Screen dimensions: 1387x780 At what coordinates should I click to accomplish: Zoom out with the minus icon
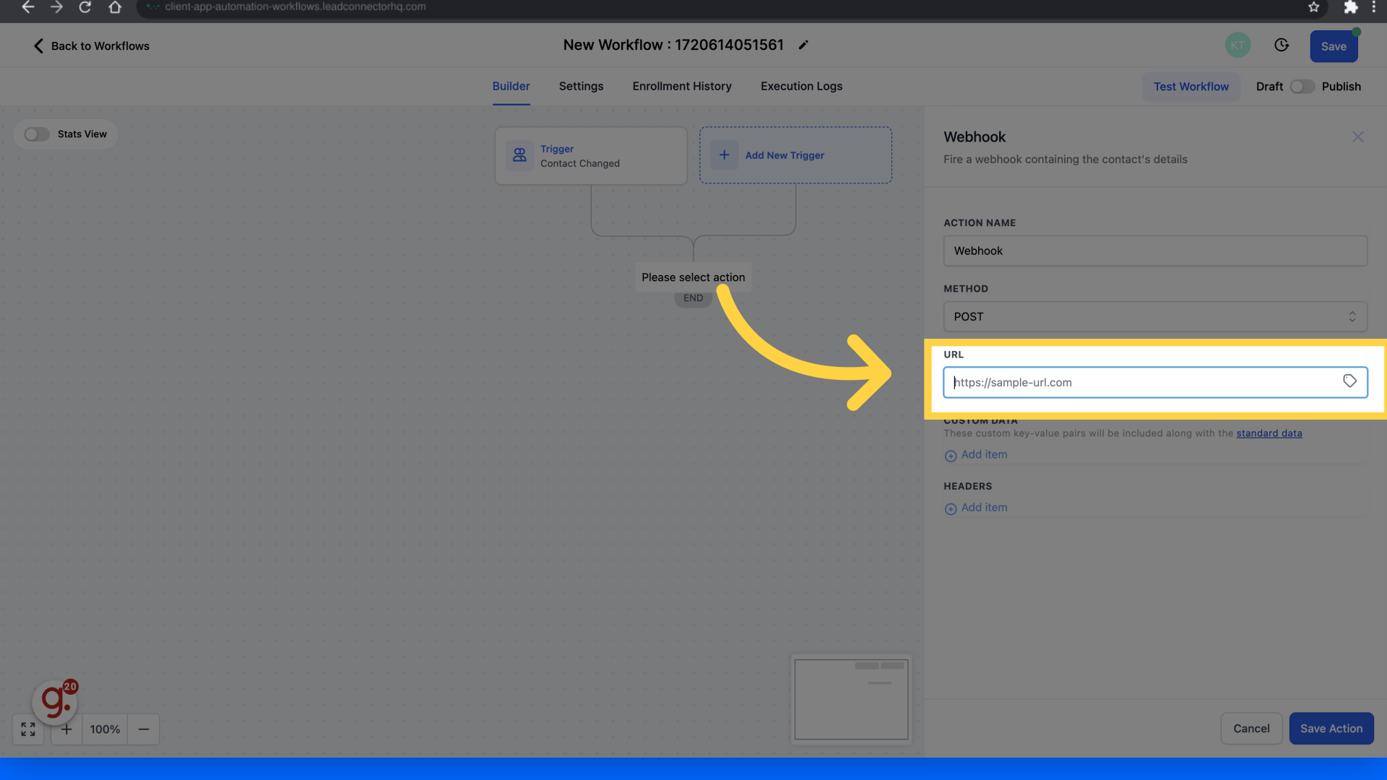(144, 729)
